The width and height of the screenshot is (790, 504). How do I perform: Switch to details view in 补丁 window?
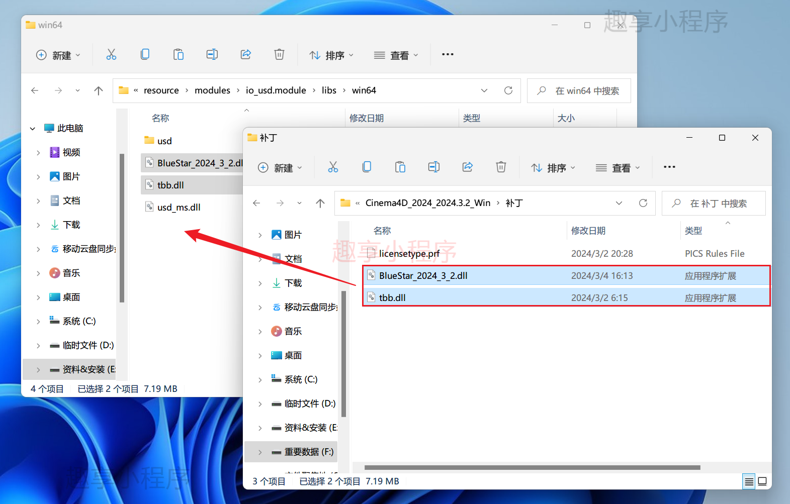coord(749,481)
